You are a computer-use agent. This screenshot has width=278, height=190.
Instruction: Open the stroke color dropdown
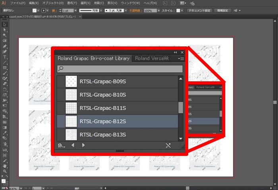coord(47,11)
